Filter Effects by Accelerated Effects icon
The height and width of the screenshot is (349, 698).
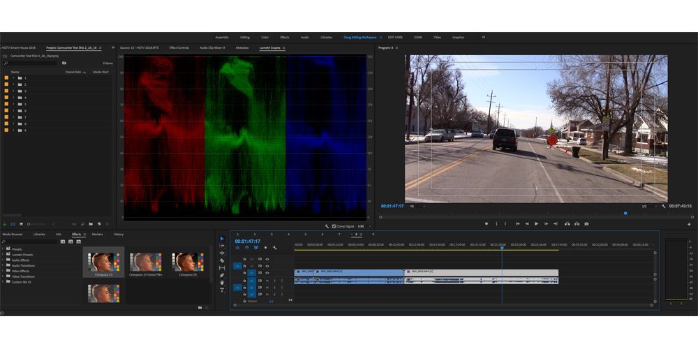point(63,242)
